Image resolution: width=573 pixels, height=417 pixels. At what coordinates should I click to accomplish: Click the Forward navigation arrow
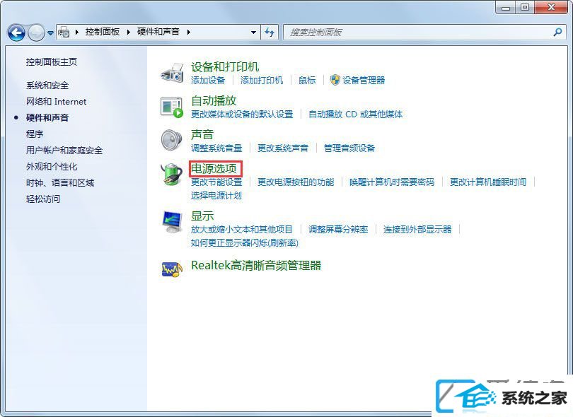[x=36, y=33]
